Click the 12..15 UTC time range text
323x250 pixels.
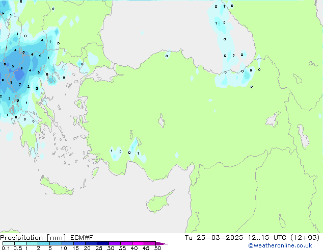click(x=267, y=238)
